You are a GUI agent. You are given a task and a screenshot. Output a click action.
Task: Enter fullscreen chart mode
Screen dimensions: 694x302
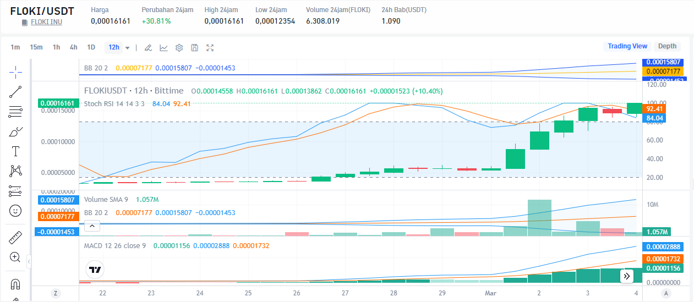click(x=210, y=48)
